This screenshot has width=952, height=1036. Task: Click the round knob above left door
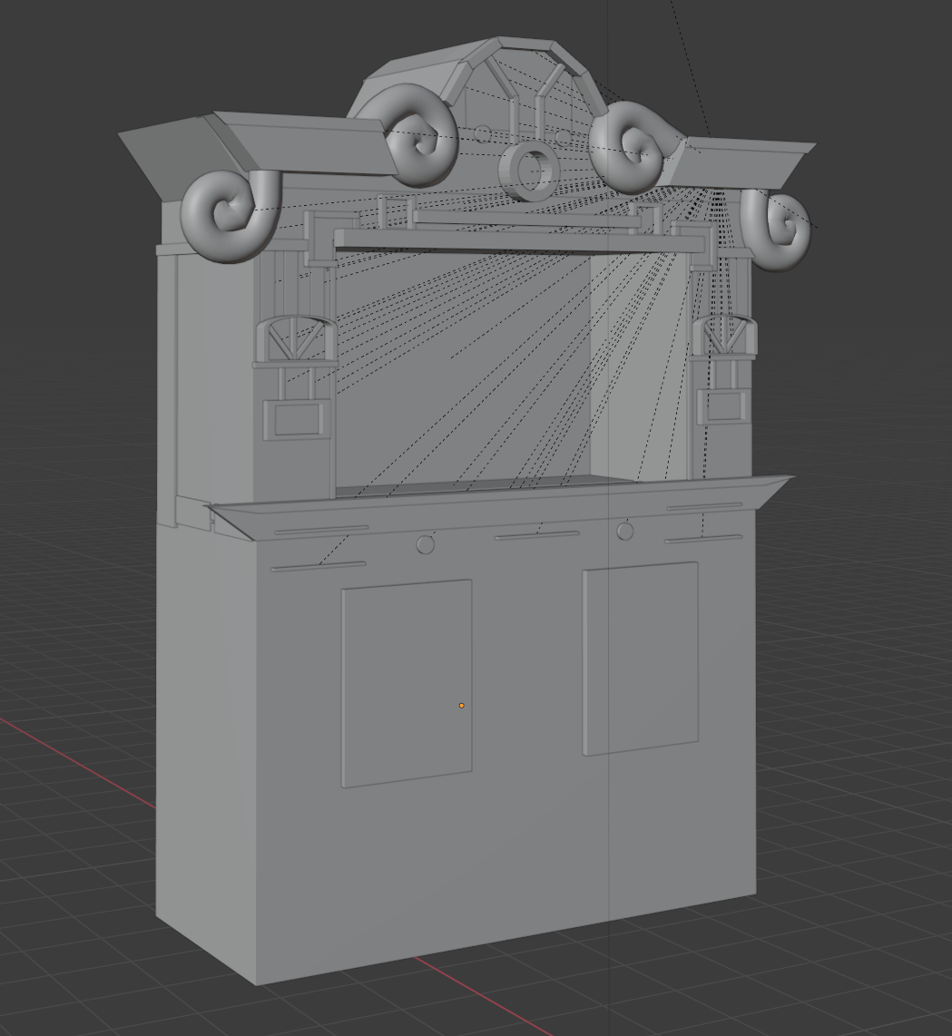pyautogui.click(x=425, y=544)
